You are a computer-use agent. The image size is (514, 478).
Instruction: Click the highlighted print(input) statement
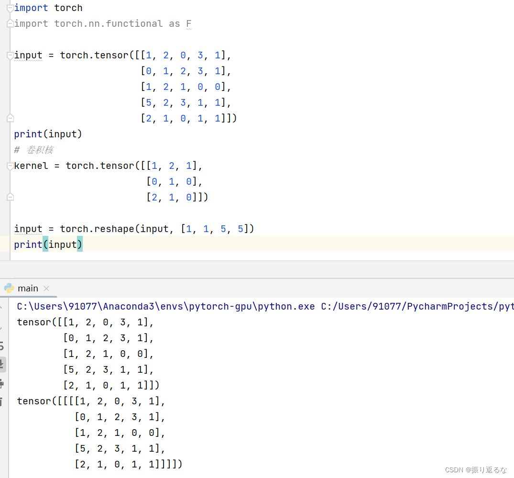point(48,245)
